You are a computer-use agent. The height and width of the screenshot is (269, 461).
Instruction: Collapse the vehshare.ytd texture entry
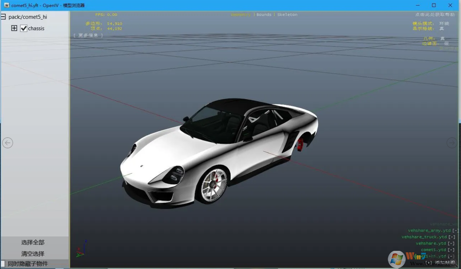pyautogui.click(x=452, y=243)
